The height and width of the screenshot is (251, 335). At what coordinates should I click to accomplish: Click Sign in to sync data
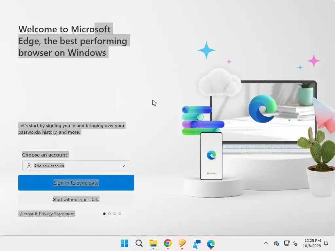tap(76, 183)
